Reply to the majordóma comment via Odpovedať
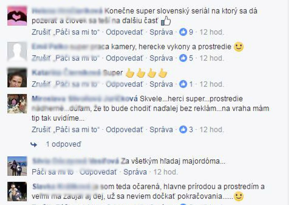Screen dimensions: 289x205 point(98,172)
